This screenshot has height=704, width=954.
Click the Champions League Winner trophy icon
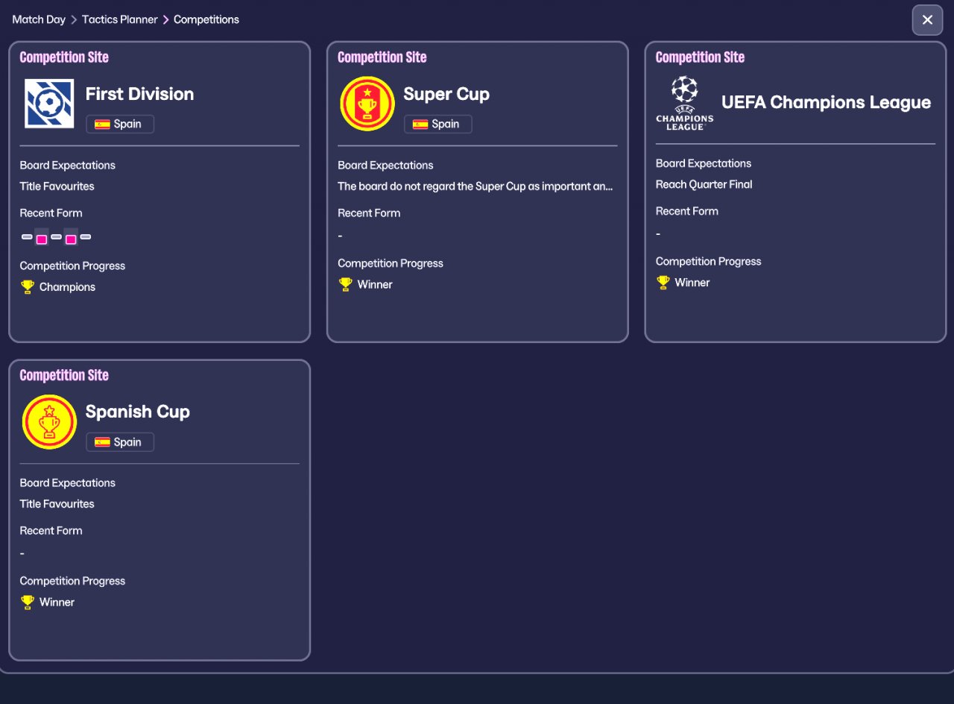coord(663,283)
